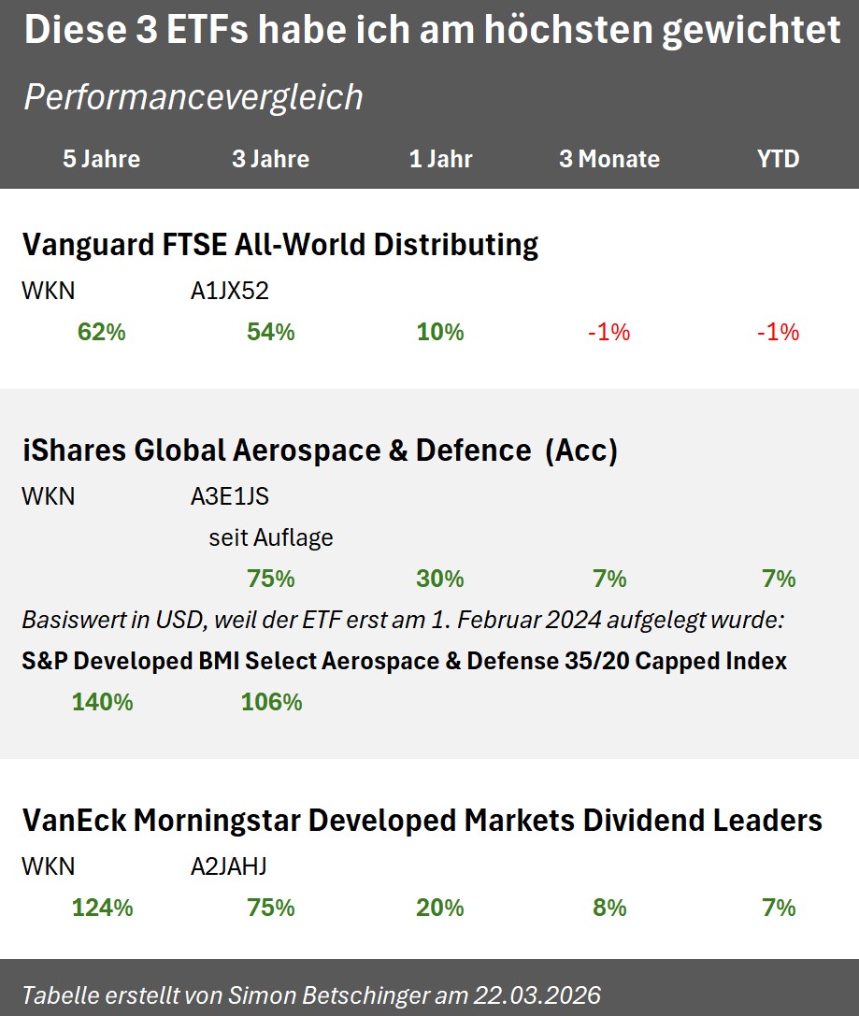Select the S&P Developed BMI index name

404,662
